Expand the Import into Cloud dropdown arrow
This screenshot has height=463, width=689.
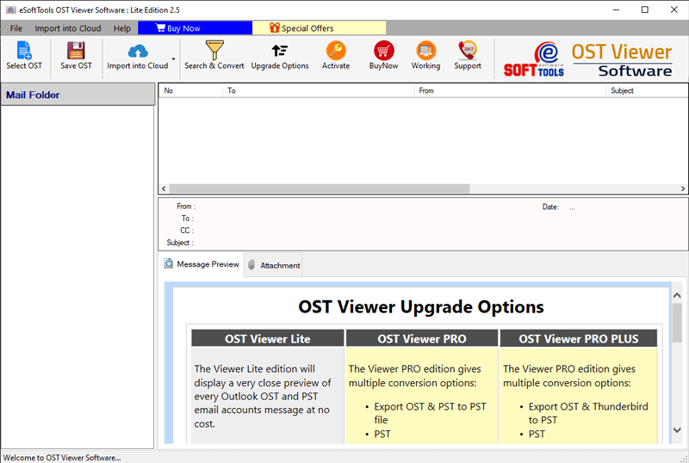point(174,59)
